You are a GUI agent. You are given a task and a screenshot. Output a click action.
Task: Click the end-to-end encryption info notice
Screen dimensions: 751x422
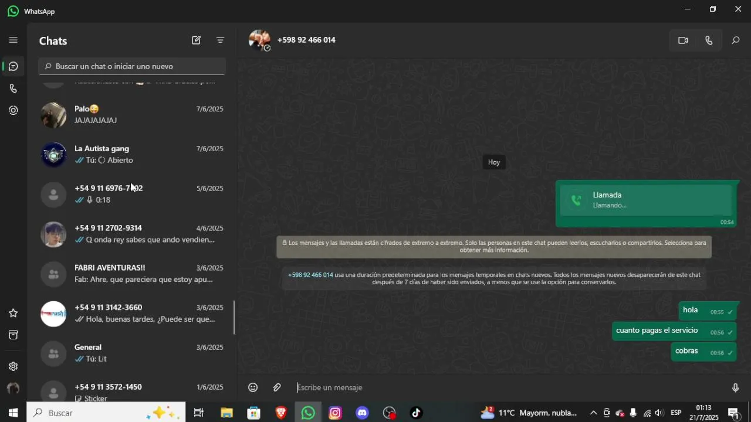[x=494, y=247]
